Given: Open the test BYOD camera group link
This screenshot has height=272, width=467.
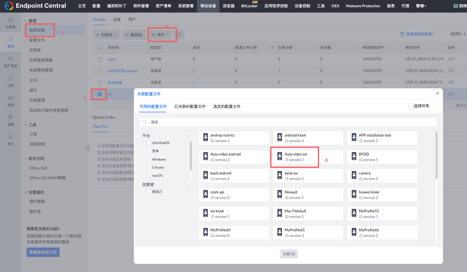Looking at the screenshot, I should pos(122,71).
